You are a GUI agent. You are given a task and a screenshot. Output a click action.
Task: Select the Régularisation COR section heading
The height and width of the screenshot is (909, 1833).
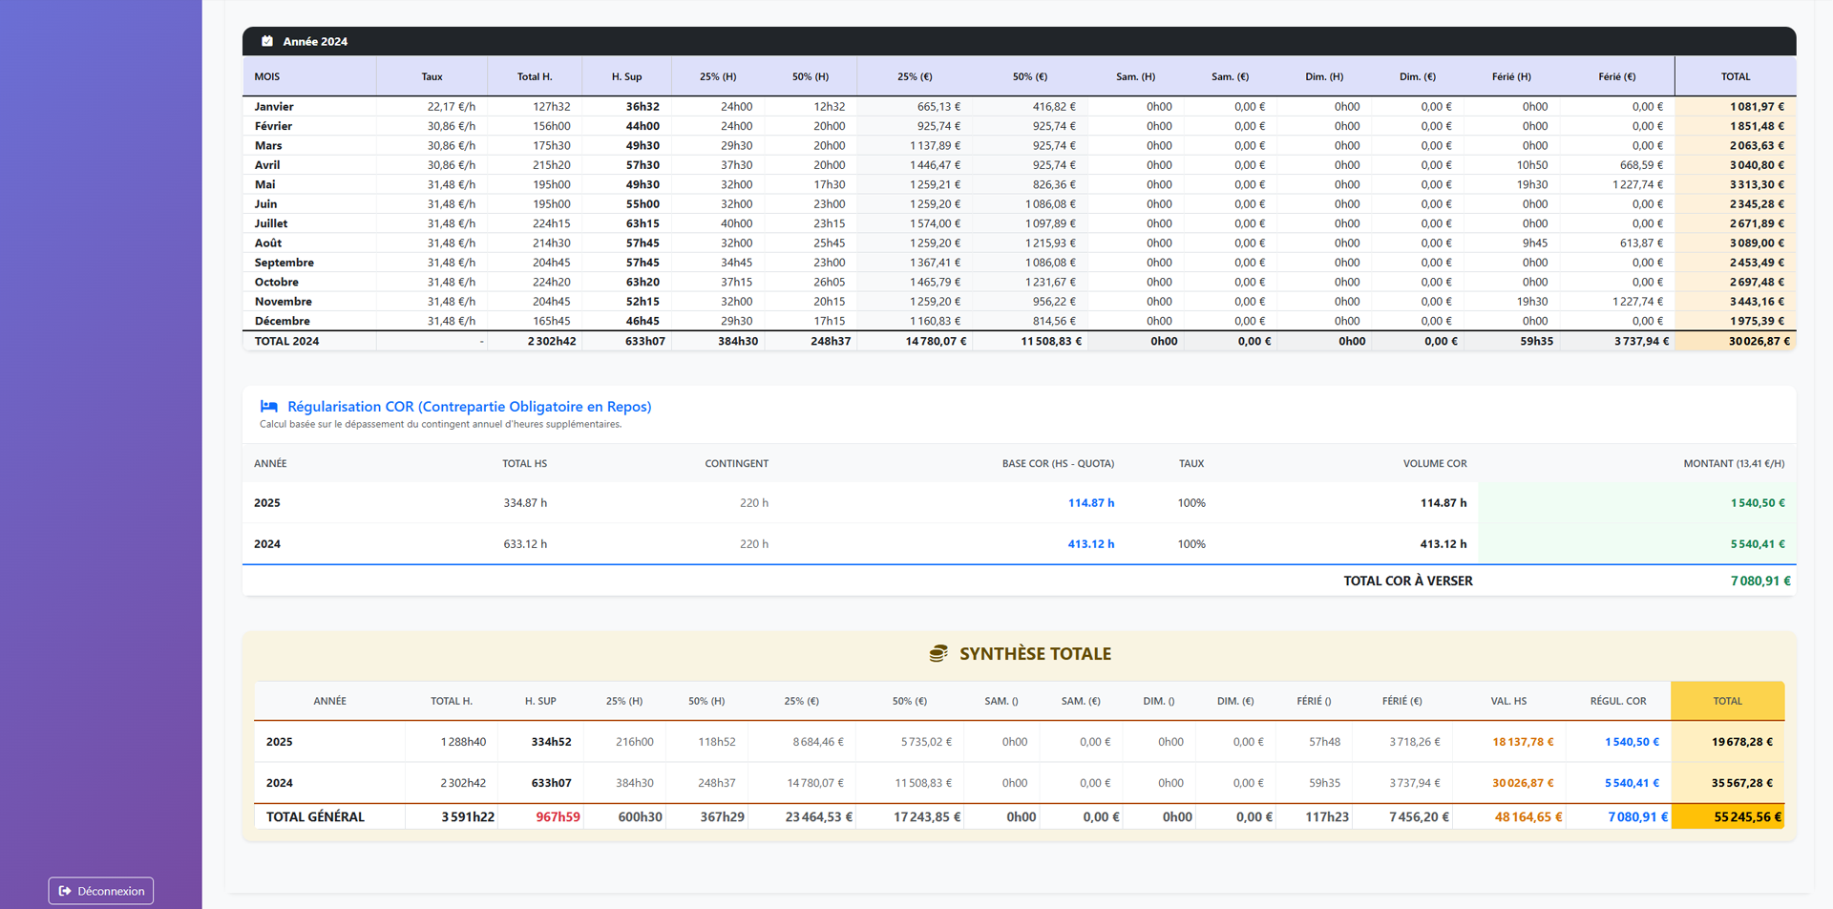[469, 407]
